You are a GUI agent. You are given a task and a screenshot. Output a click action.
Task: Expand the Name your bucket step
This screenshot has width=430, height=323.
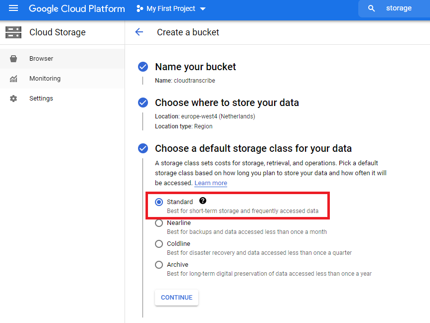(195, 67)
